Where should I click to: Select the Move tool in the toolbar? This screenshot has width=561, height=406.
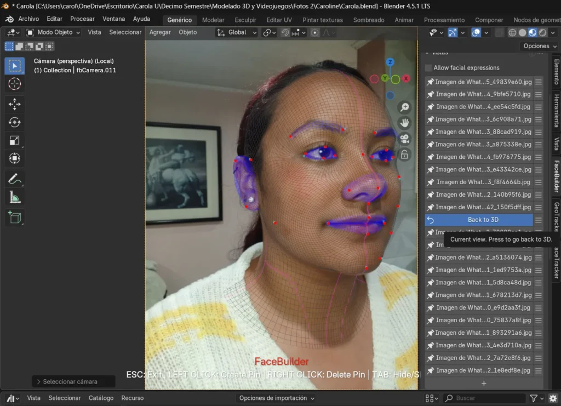pyautogui.click(x=15, y=104)
